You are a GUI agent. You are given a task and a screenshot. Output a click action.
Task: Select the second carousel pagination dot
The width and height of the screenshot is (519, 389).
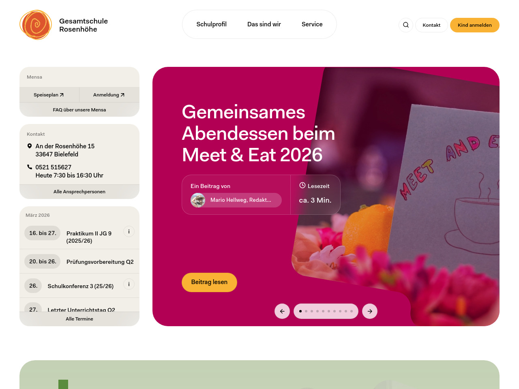[x=306, y=311]
